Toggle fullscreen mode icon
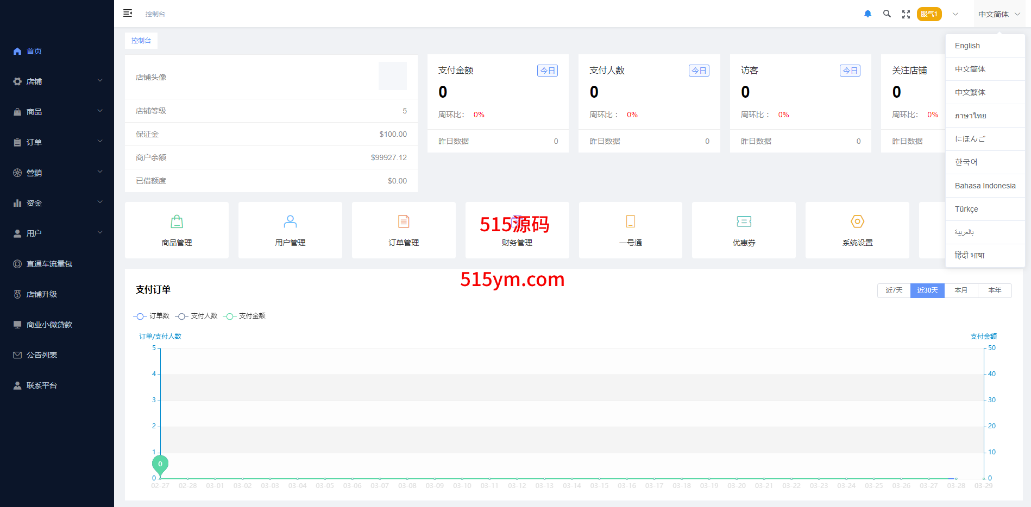The image size is (1031, 507). [906, 15]
